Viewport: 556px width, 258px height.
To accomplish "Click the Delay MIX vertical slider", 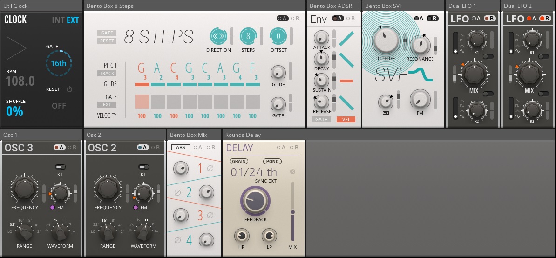I will 292,211.
